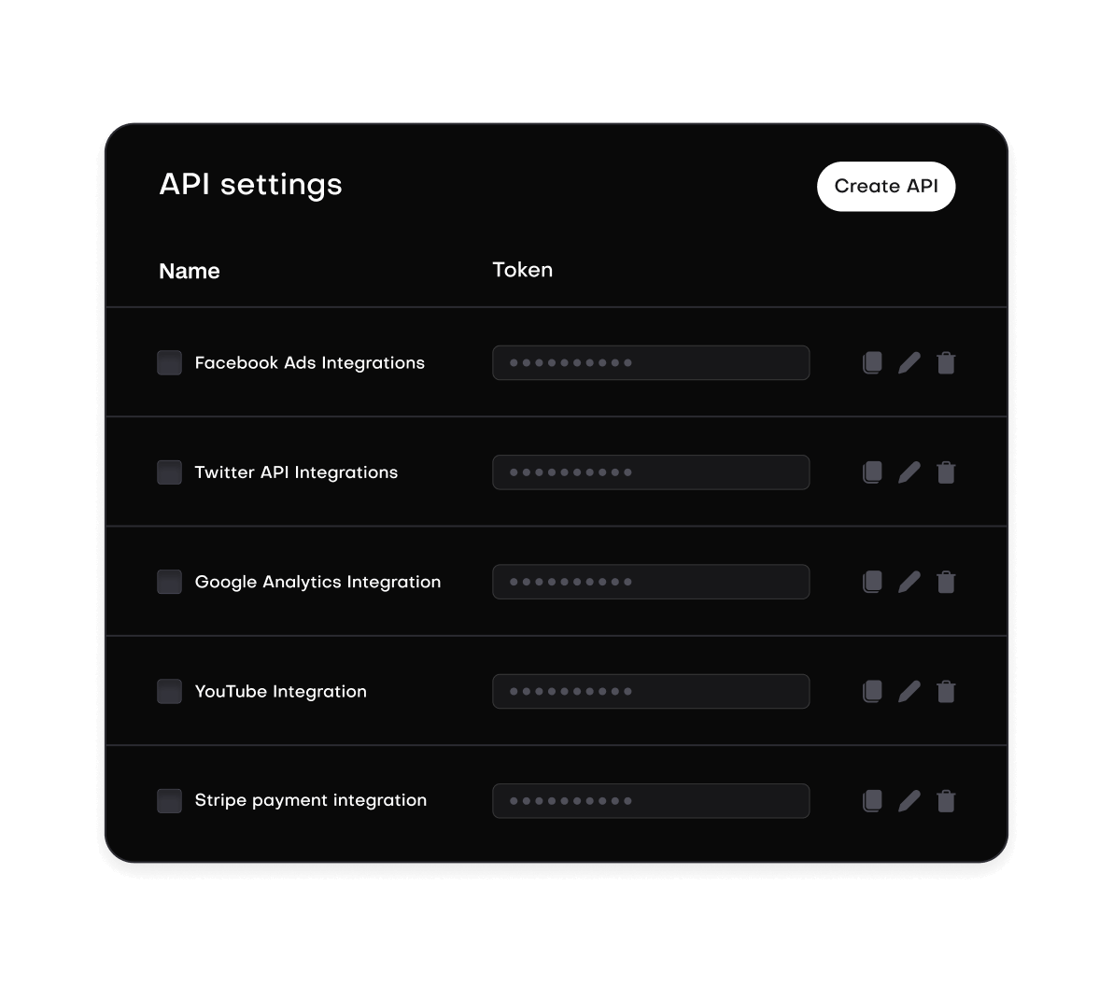Select the Google Analytics Integration checkbox
This screenshot has height=986, width=1113.
tap(169, 582)
